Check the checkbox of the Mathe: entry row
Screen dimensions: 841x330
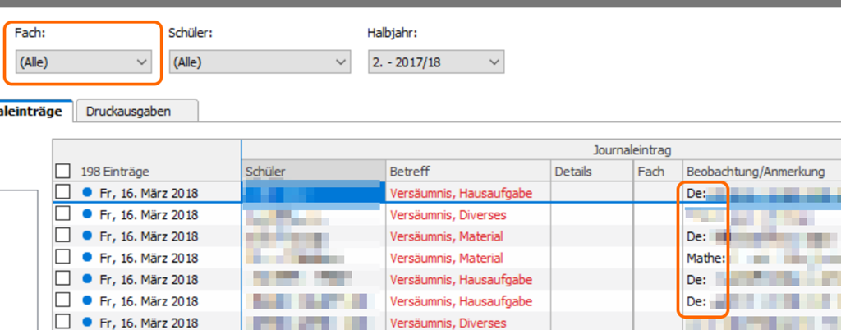62,258
